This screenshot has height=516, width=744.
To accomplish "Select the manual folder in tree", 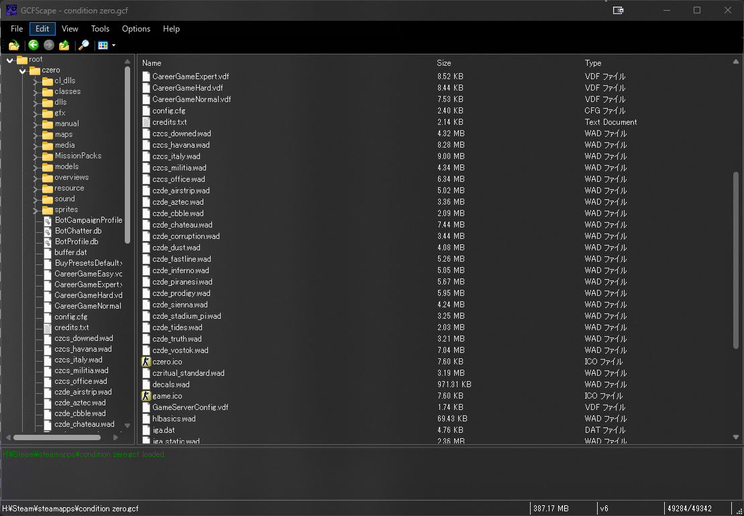I will 66,124.
